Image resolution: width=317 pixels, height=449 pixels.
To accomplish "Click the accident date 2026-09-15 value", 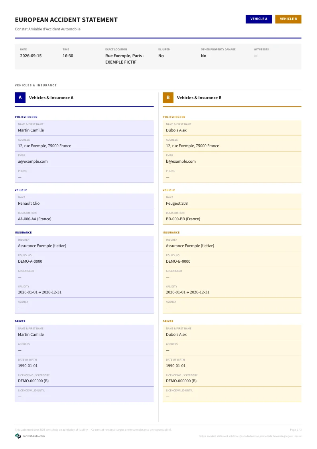I will coord(31,56).
